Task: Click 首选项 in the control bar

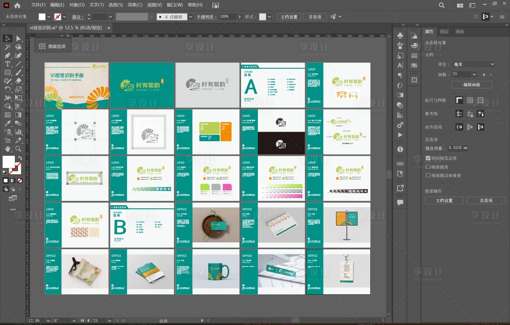Action: click(315, 17)
